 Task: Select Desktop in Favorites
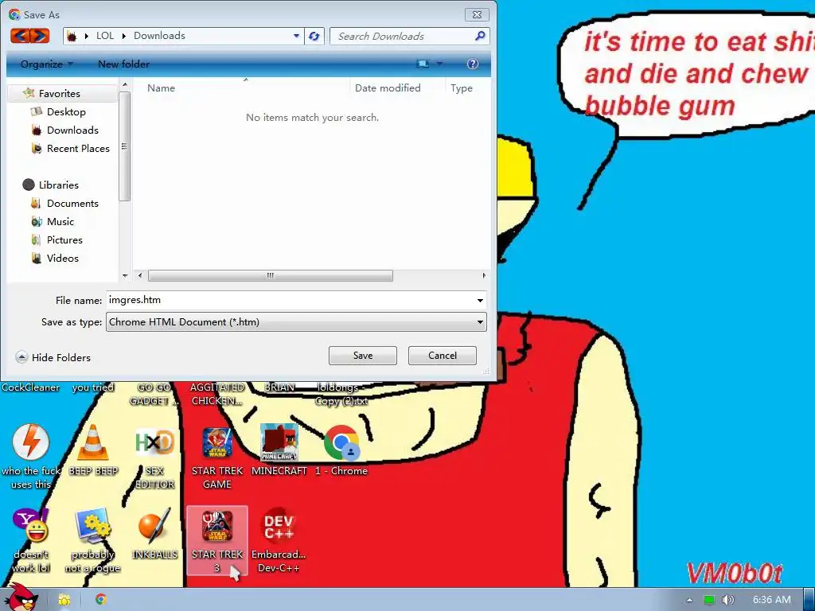[x=65, y=111]
